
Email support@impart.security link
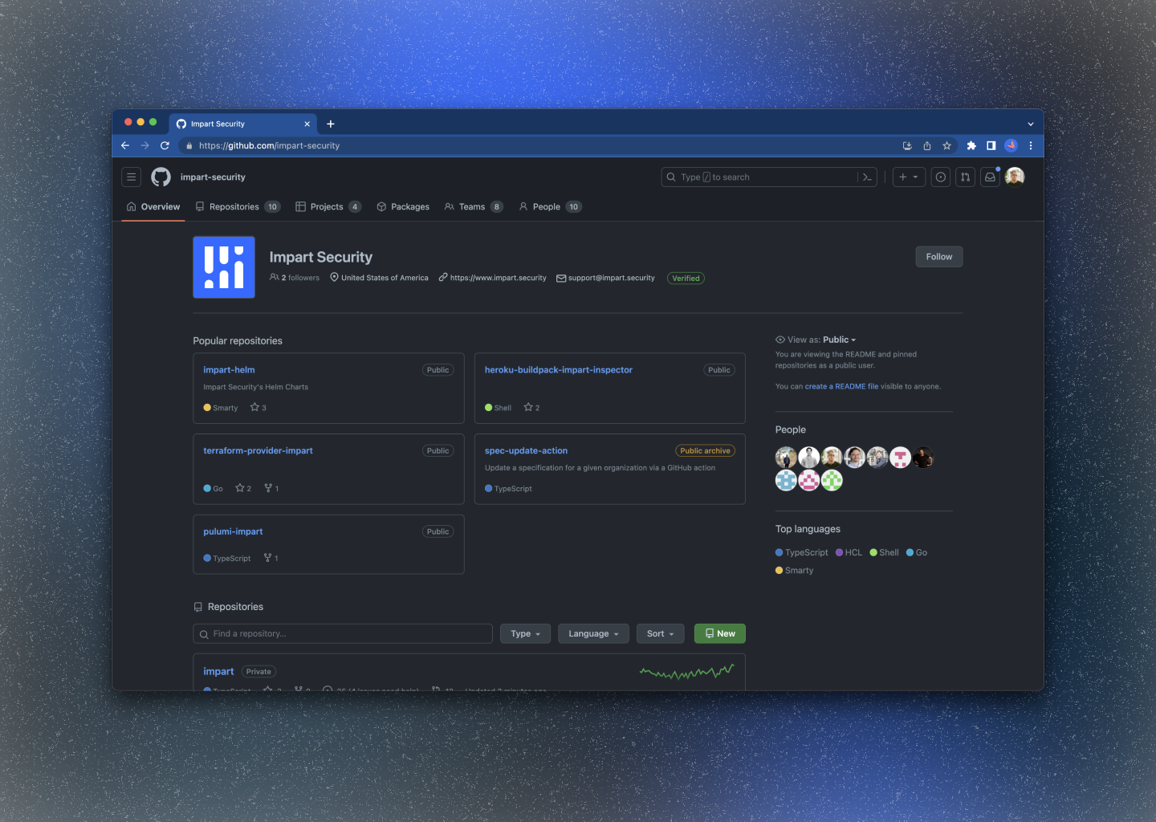pyautogui.click(x=611, y=279)
